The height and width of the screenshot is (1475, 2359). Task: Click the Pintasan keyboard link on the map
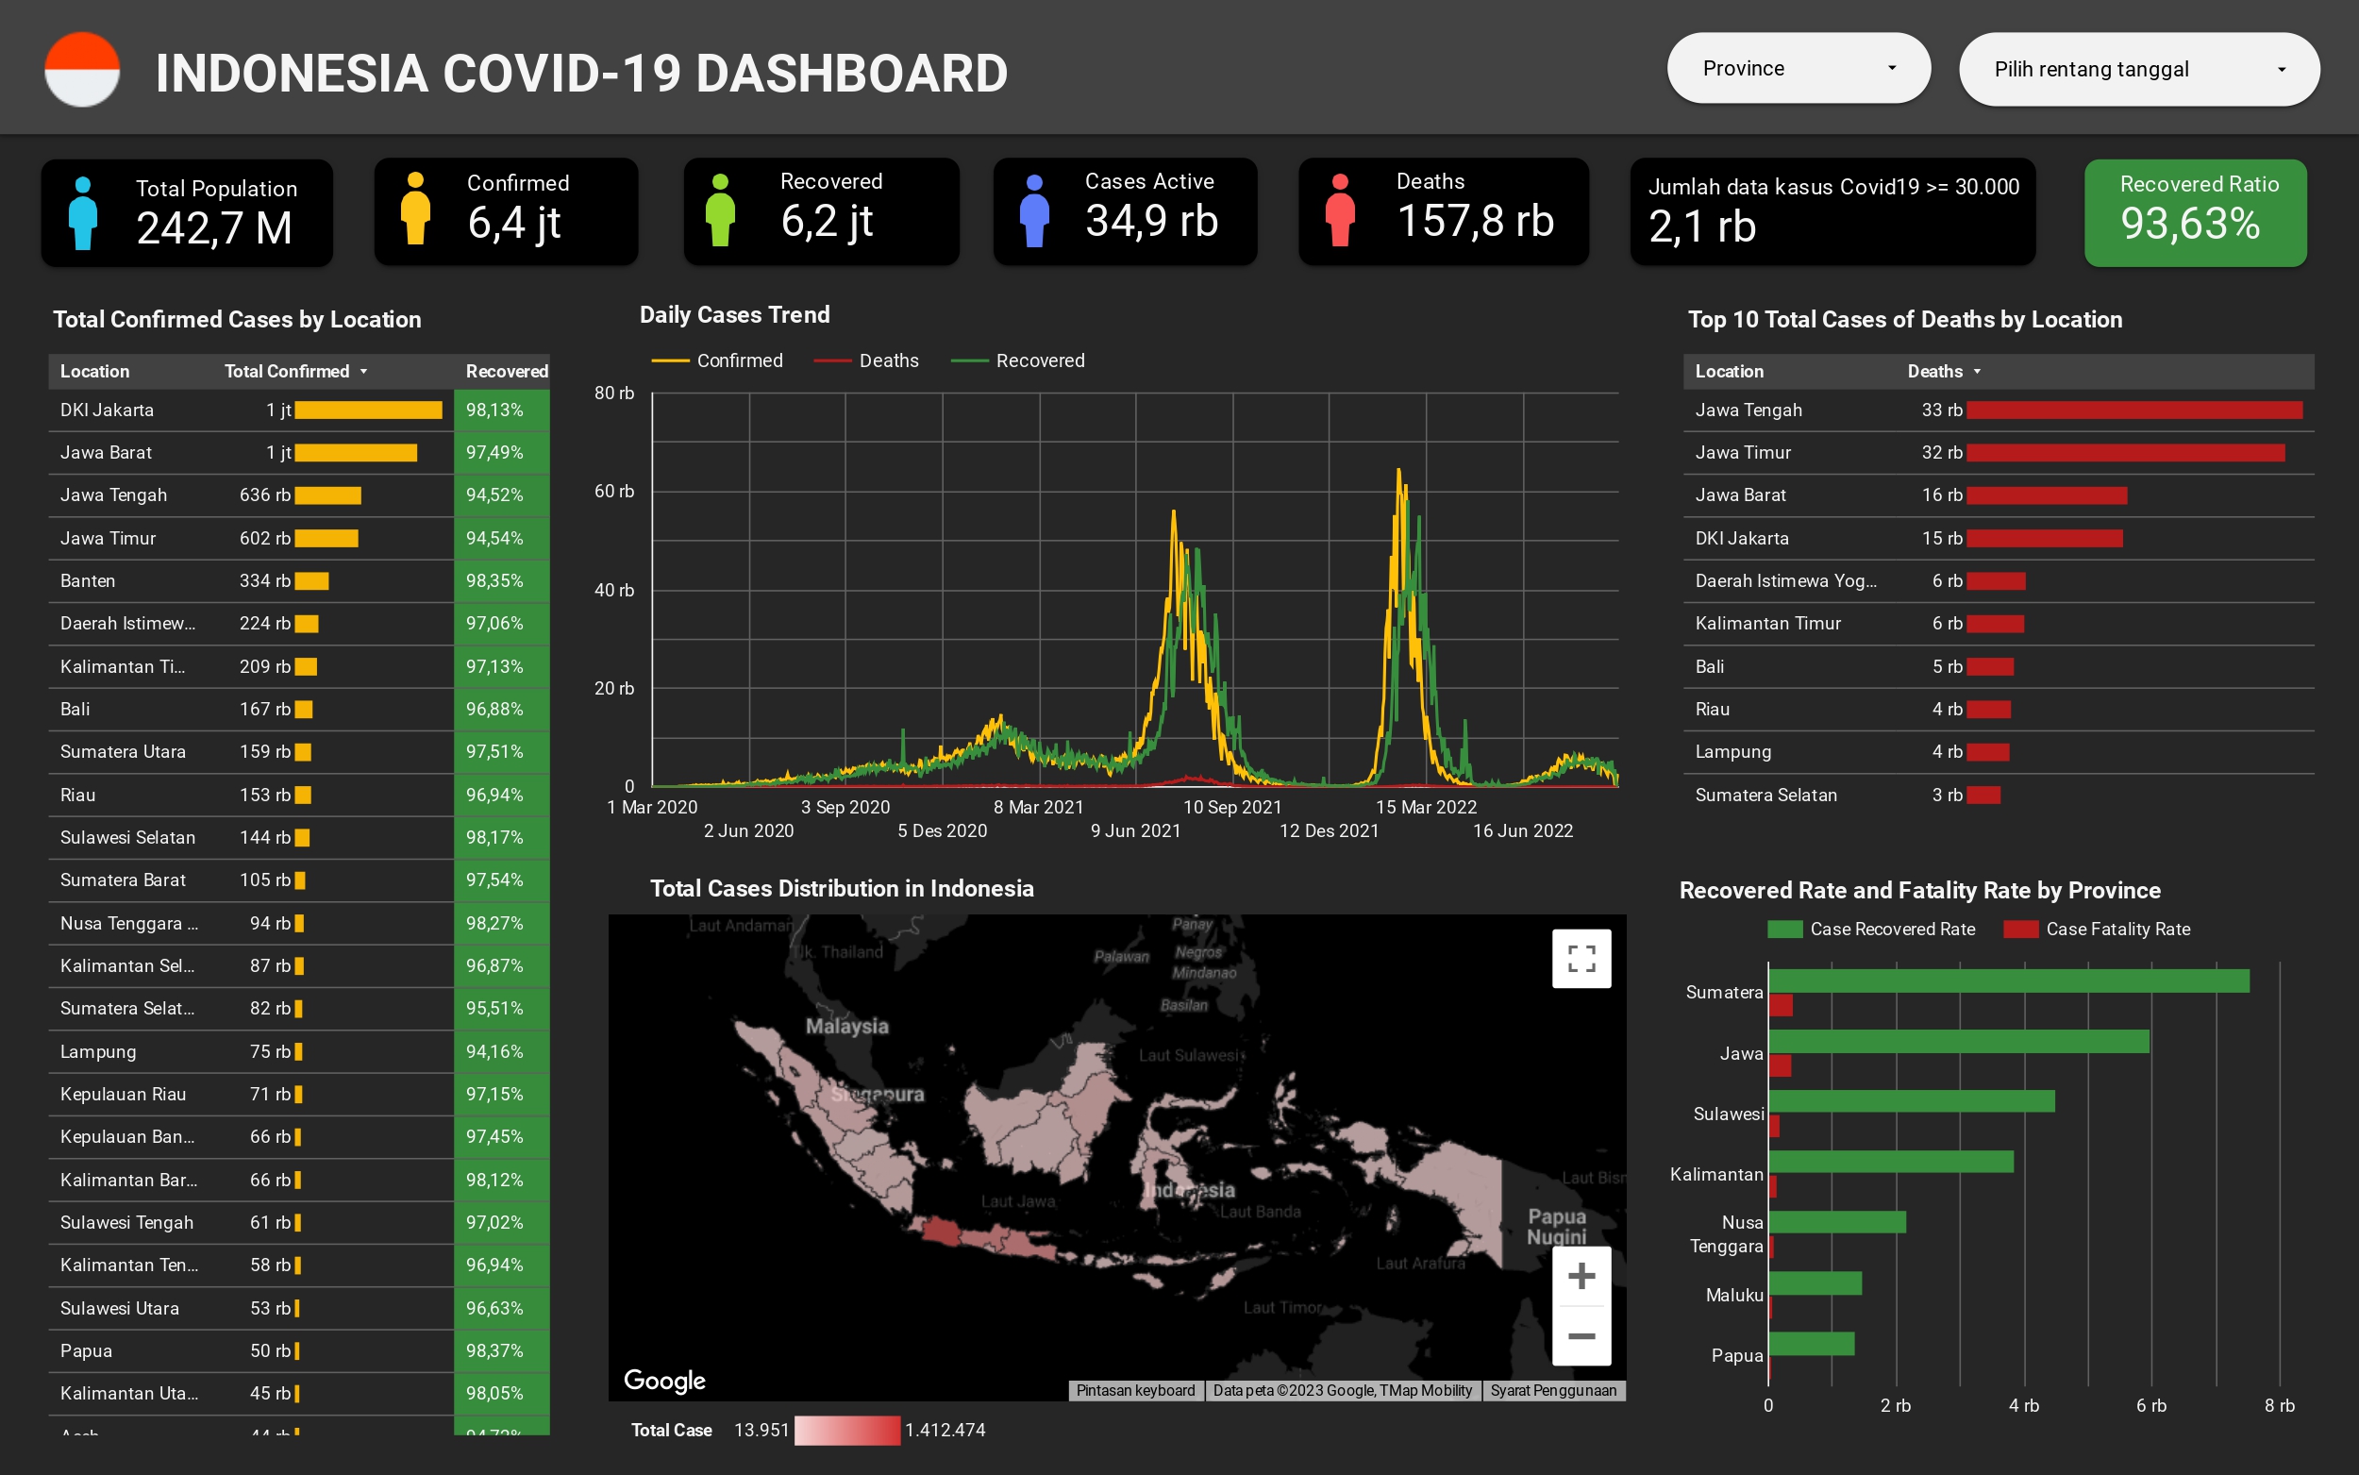tap(1135, 1390)
